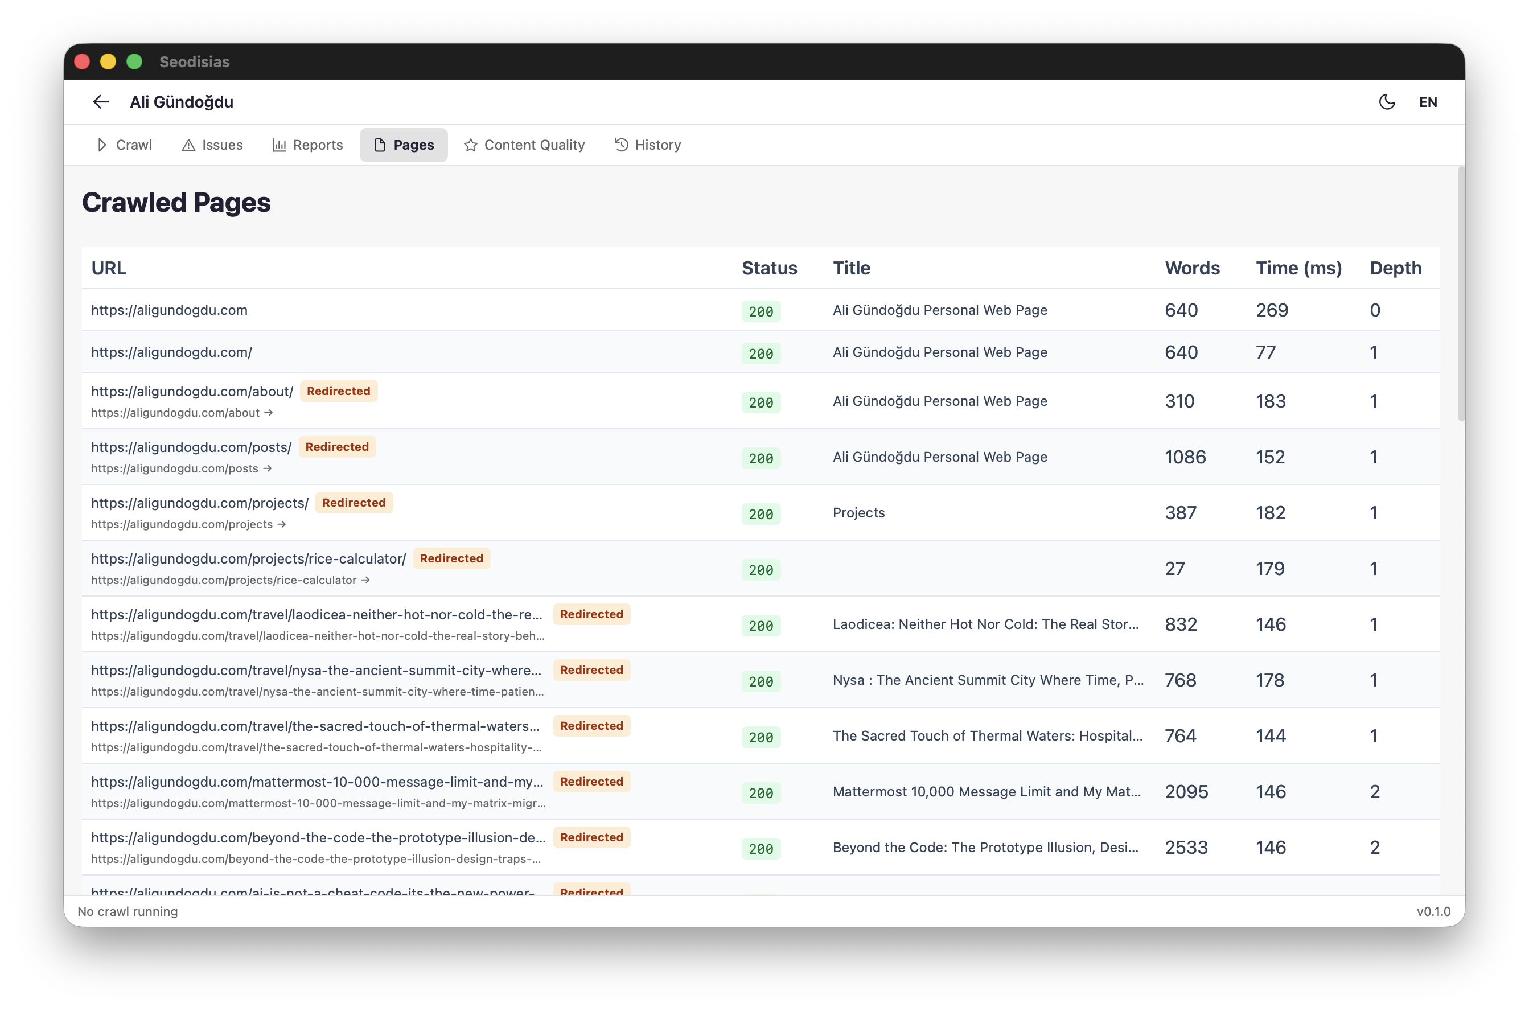Select the Pages document icon
This screenshot has width=1529, height=1011.
coord(380,145)
